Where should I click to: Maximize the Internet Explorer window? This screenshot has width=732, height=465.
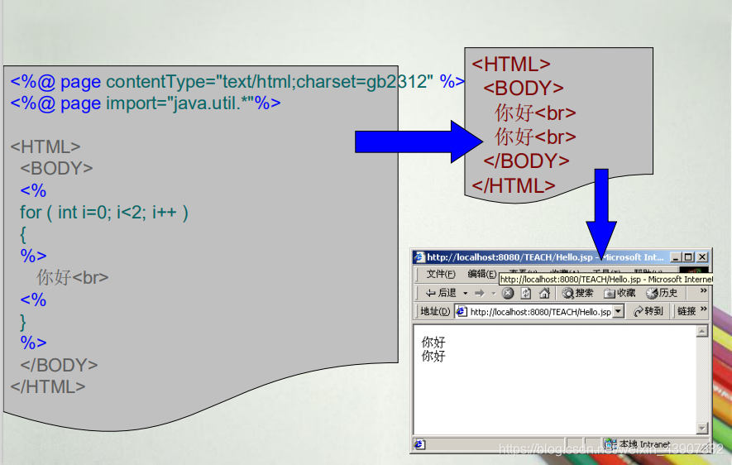click(688, 257)
